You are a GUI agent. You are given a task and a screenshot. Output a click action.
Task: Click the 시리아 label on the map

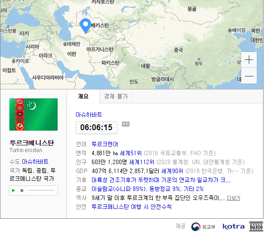[x=32, y=47]
